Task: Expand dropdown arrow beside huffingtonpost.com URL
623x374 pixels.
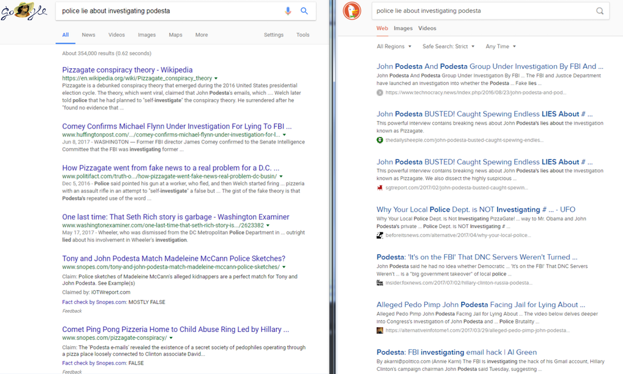Action: 284,135
